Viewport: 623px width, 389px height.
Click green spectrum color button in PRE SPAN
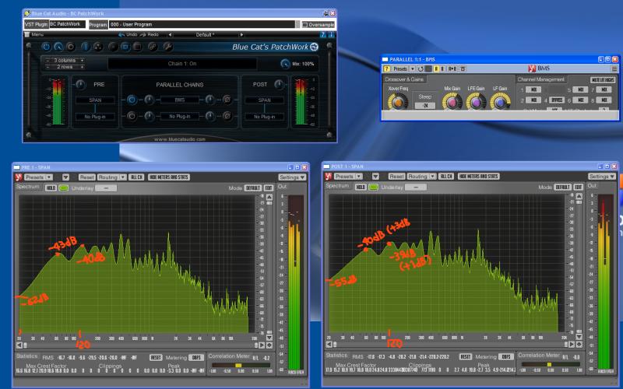(x=64, y=187)
